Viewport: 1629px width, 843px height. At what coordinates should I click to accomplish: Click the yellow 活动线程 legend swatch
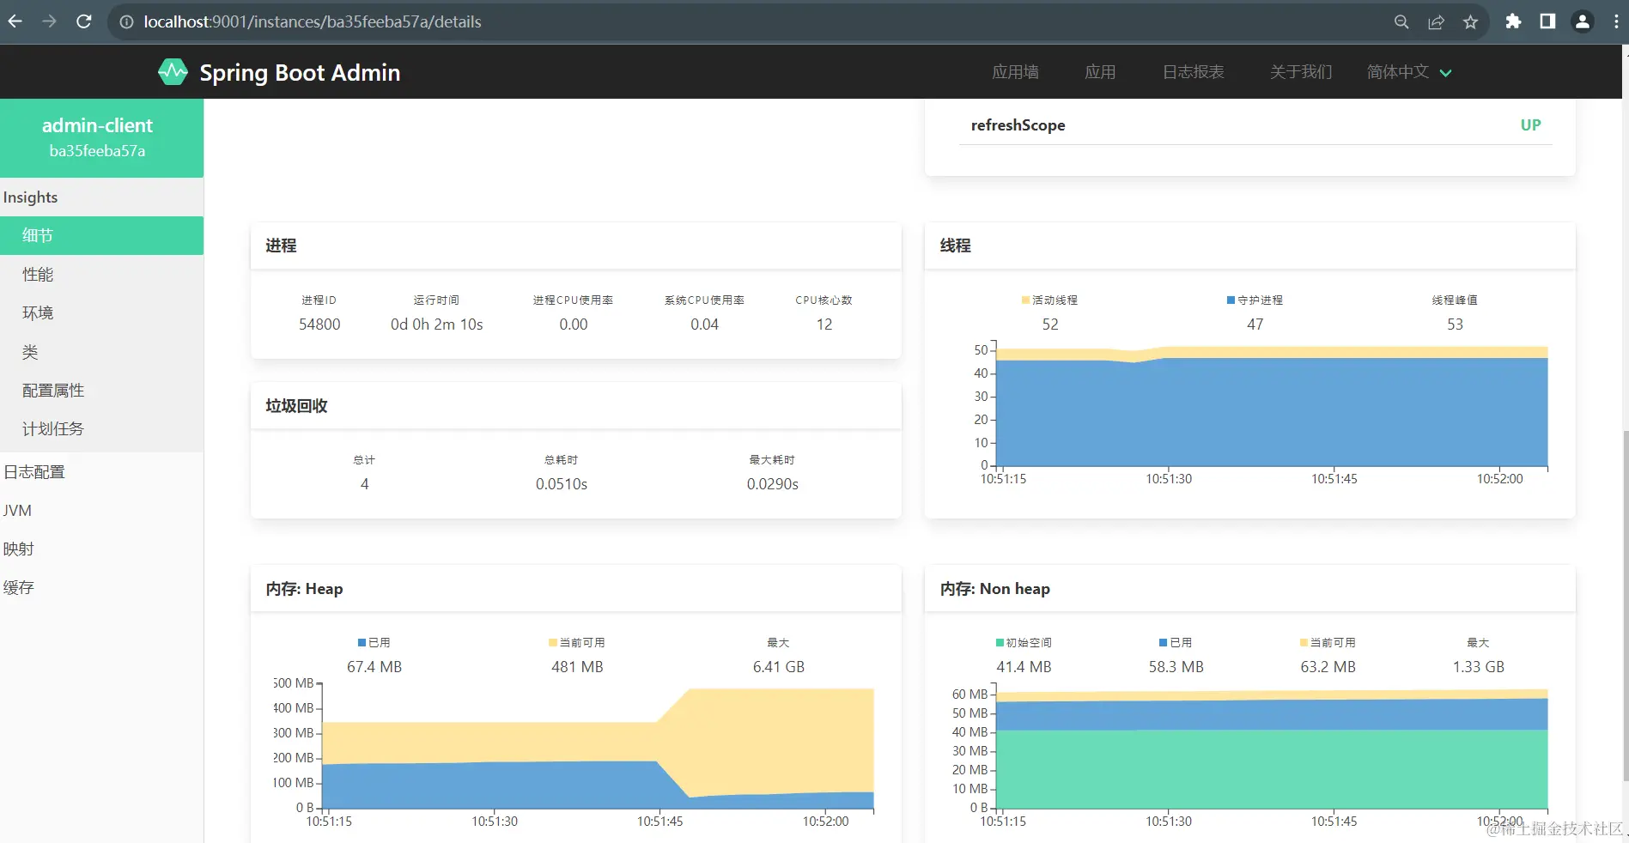(1025, 300)
